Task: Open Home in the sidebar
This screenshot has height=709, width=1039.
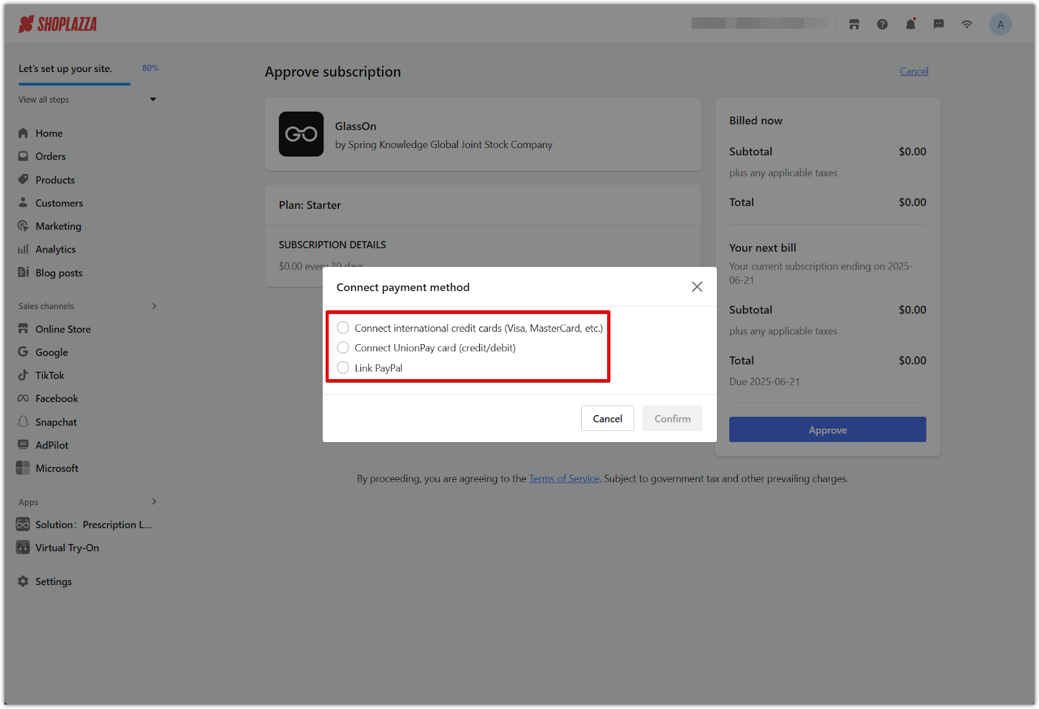Action: (49, 133)
